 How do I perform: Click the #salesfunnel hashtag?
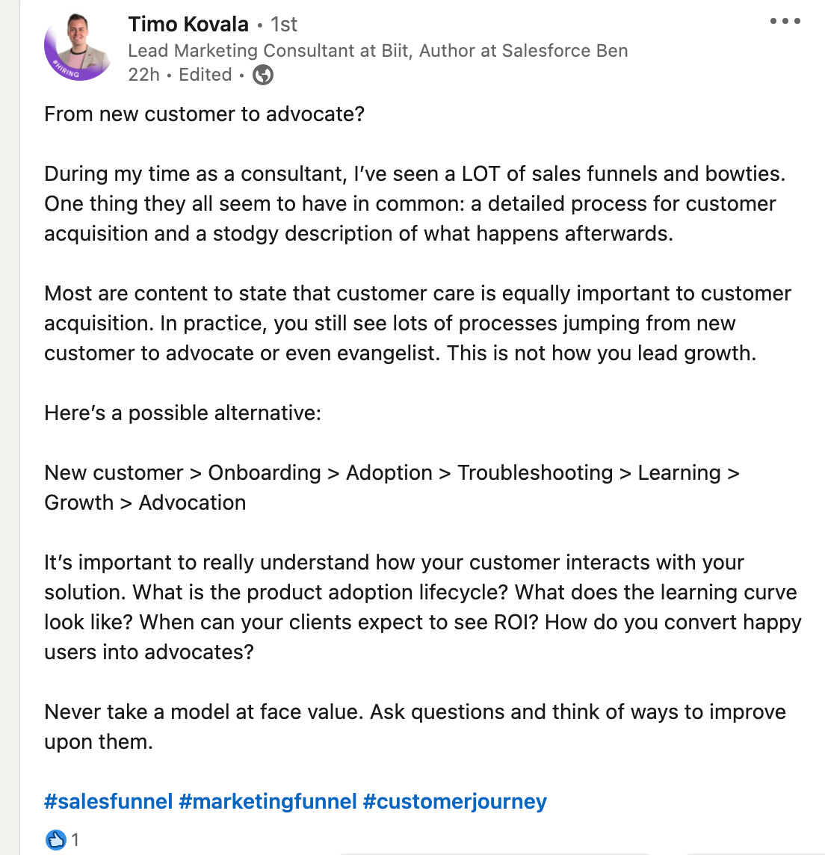point(108,801)
